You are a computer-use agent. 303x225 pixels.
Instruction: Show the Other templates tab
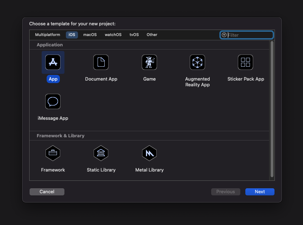tap(152, 35)
